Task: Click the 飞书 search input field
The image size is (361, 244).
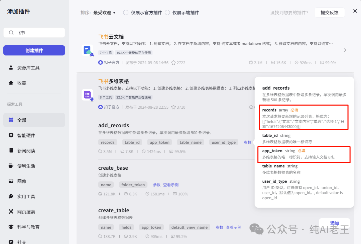Action: [x=34, y=33]
